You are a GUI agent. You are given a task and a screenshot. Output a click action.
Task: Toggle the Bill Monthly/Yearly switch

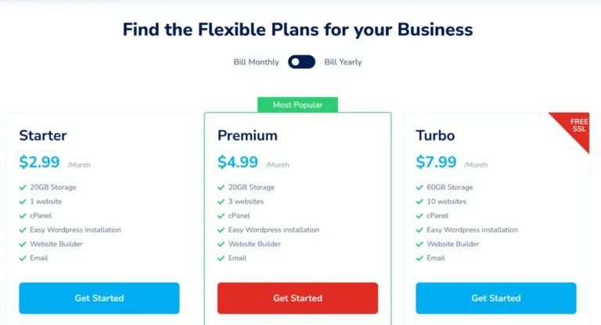tap(301, 62)
